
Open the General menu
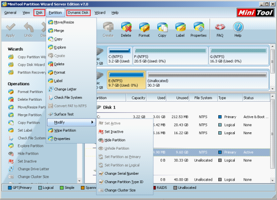(x=10, y=13)
